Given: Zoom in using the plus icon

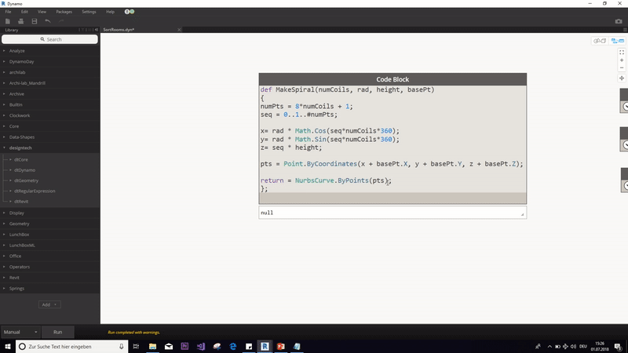Looking at the screenshot, I should coord(622,60).
